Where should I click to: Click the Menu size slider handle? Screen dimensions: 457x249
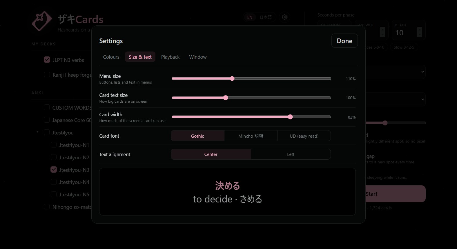pyautogui.click(x=232, y=78)
